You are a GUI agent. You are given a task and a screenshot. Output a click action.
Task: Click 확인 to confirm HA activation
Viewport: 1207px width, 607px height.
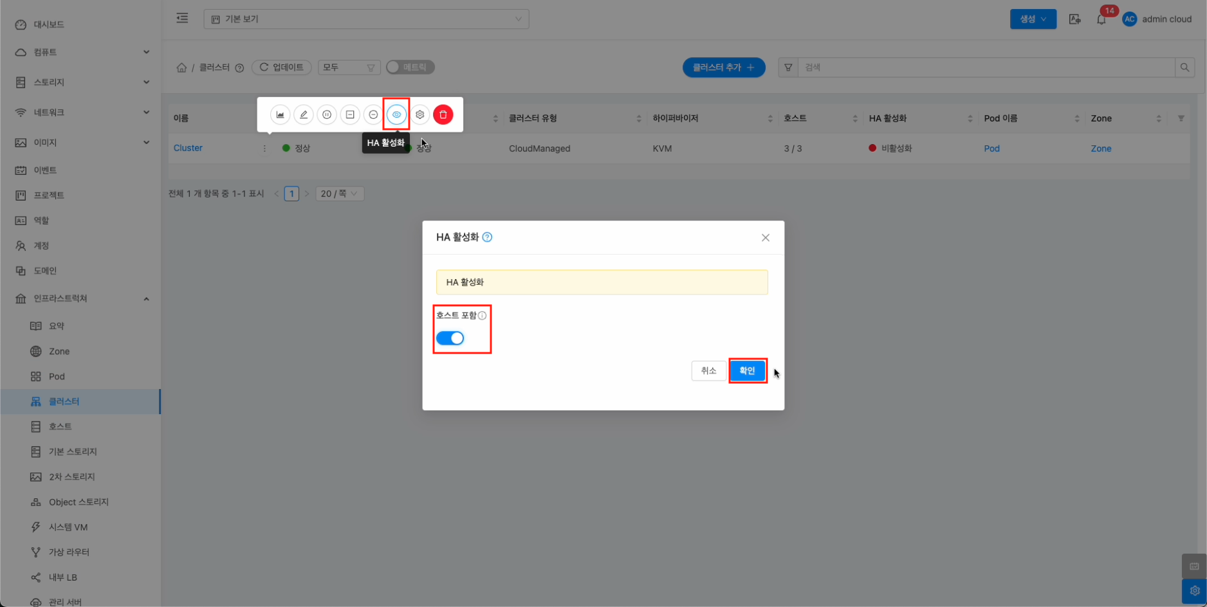click(x=747, y=370)
